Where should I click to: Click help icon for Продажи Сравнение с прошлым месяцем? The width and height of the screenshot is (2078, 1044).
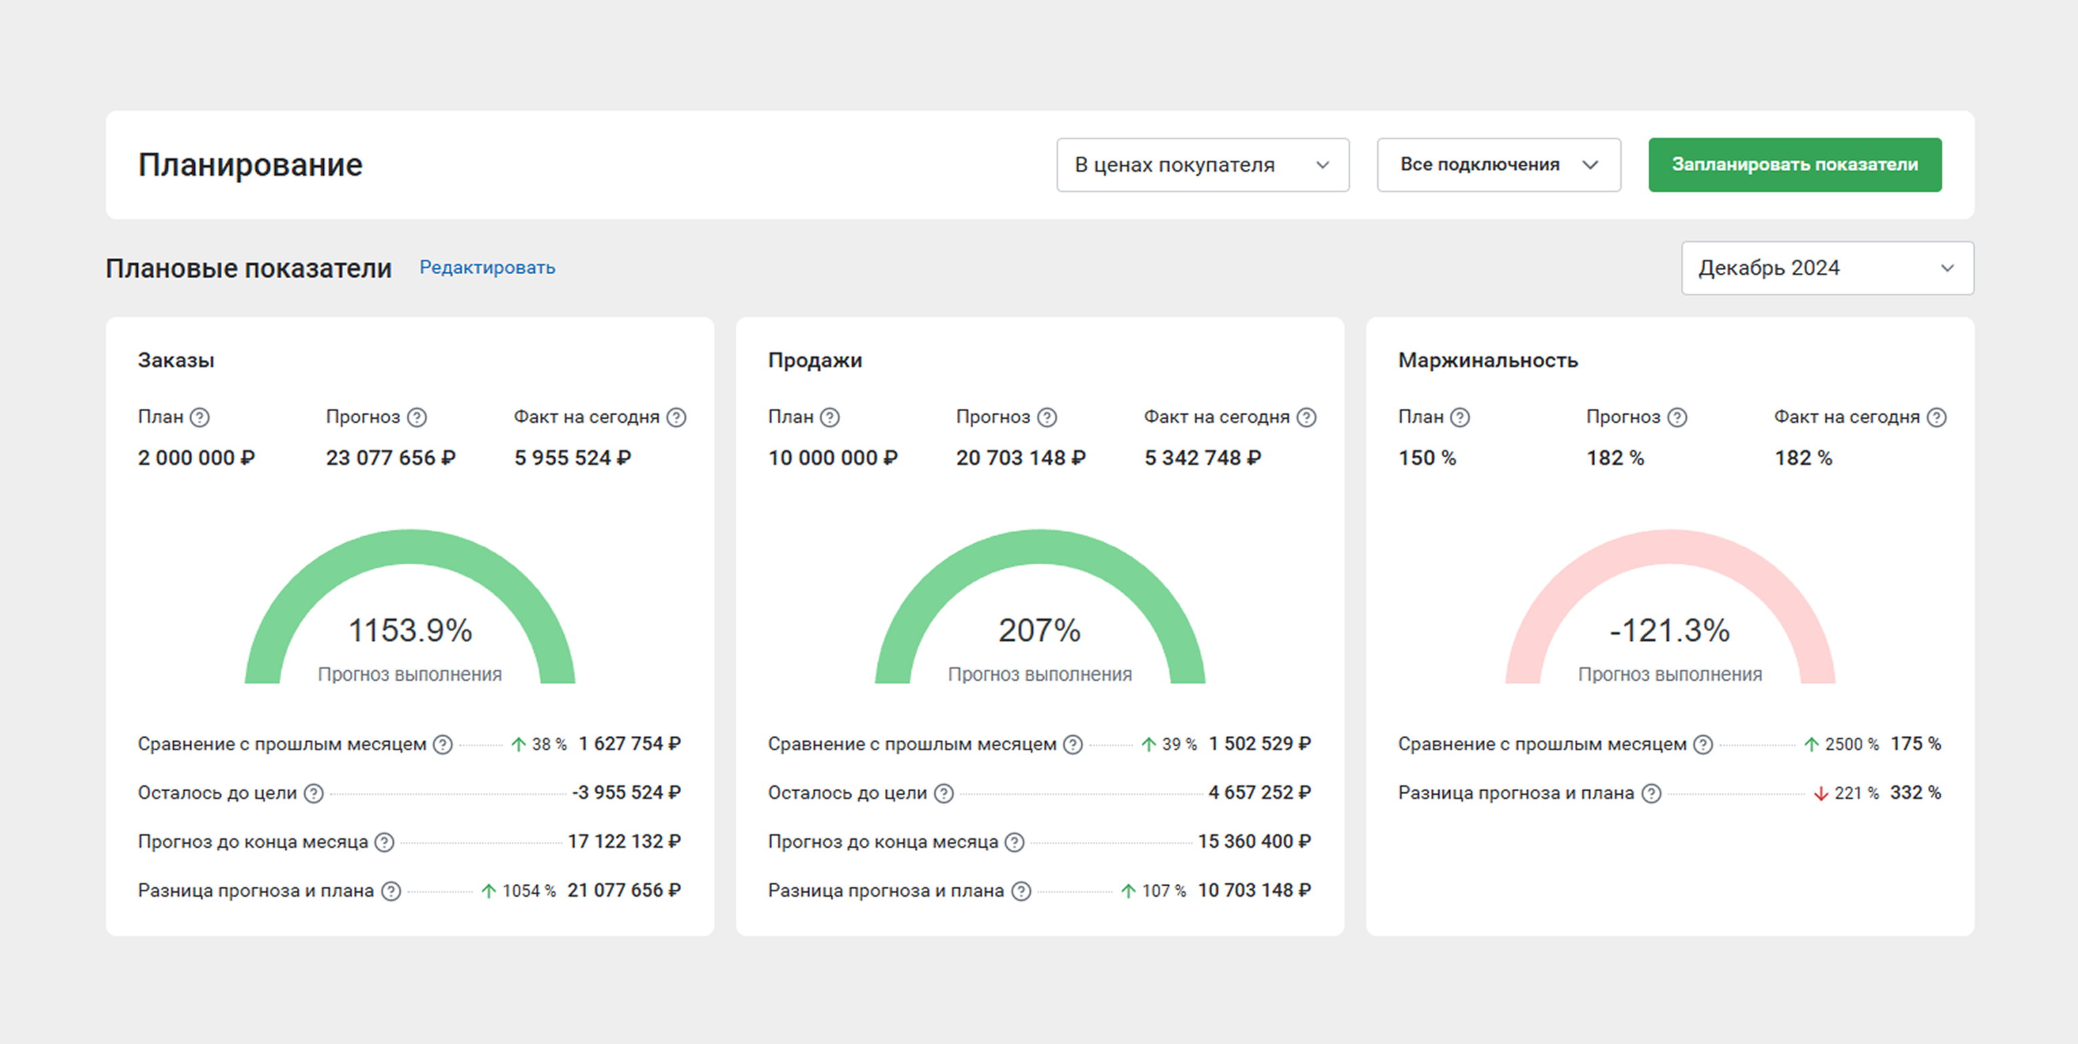[x=1072, y=745]
